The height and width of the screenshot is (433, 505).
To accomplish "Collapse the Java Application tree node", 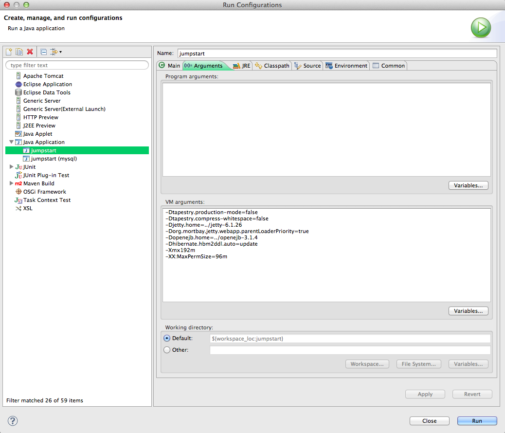I will click(11, 142).
